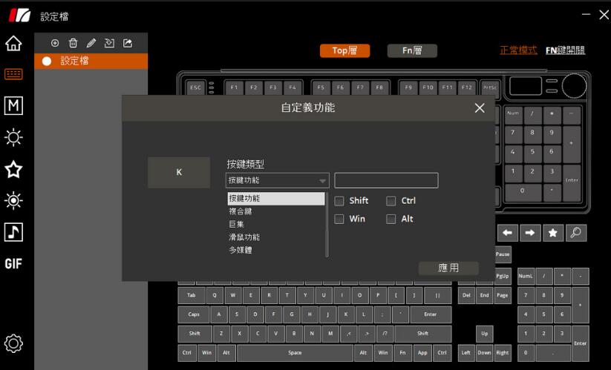
Task: Open the GIF sidebar section
Action: (13, 264)
